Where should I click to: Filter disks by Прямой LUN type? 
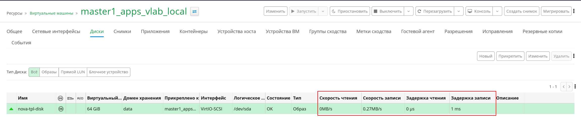[73, 72]
